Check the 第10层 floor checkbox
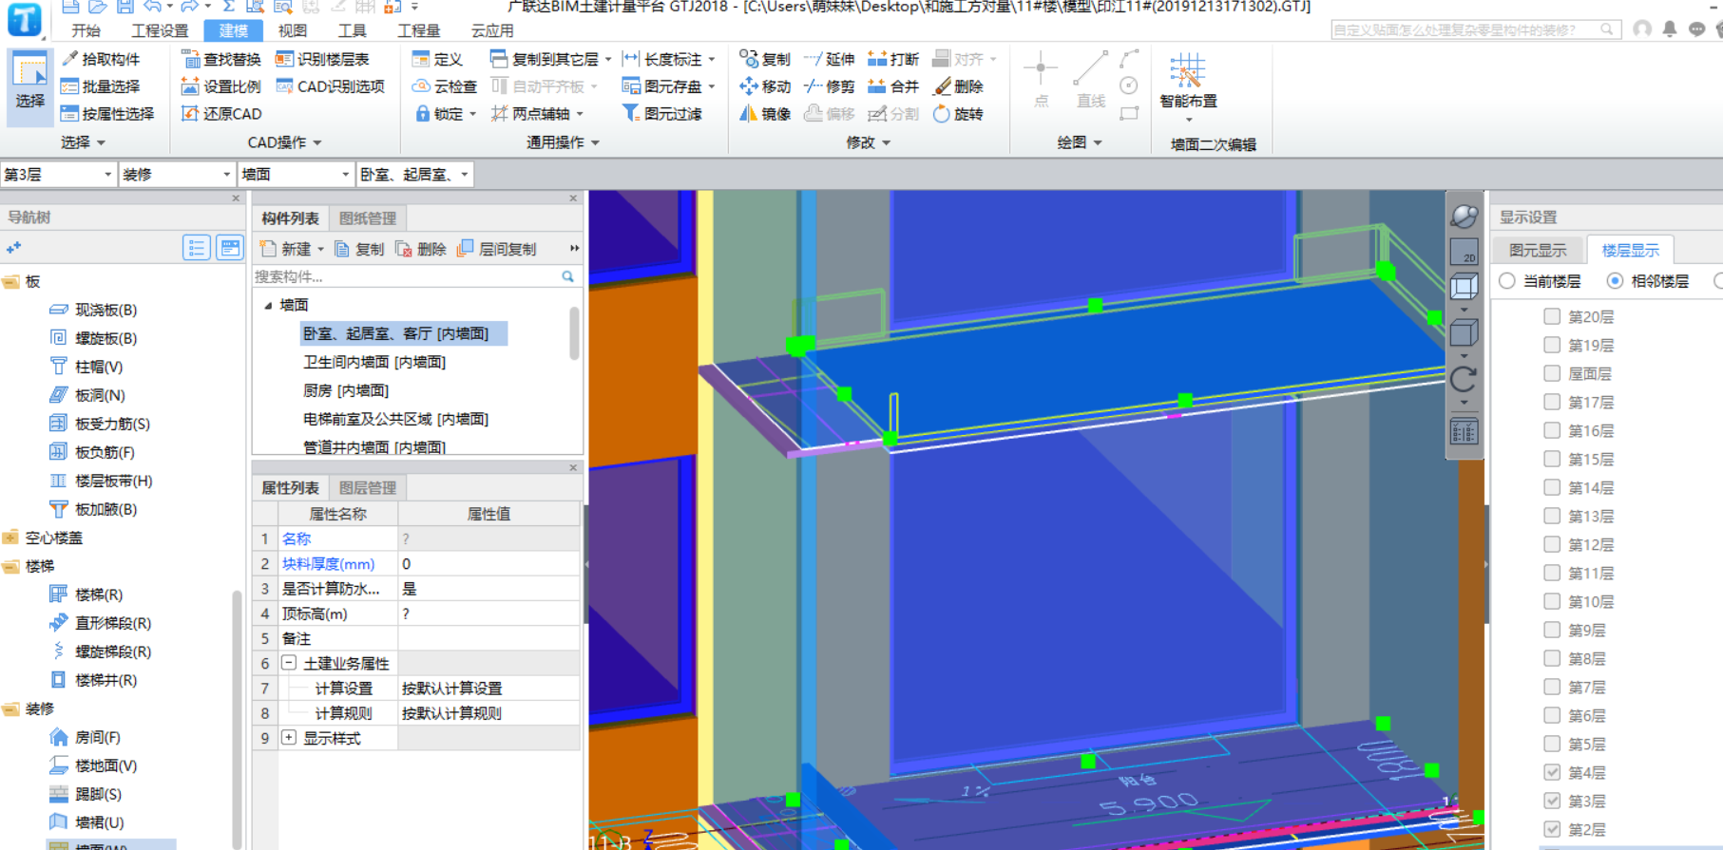The width and height of the screenshot is (1723, 850). (x=1552, y=601)
